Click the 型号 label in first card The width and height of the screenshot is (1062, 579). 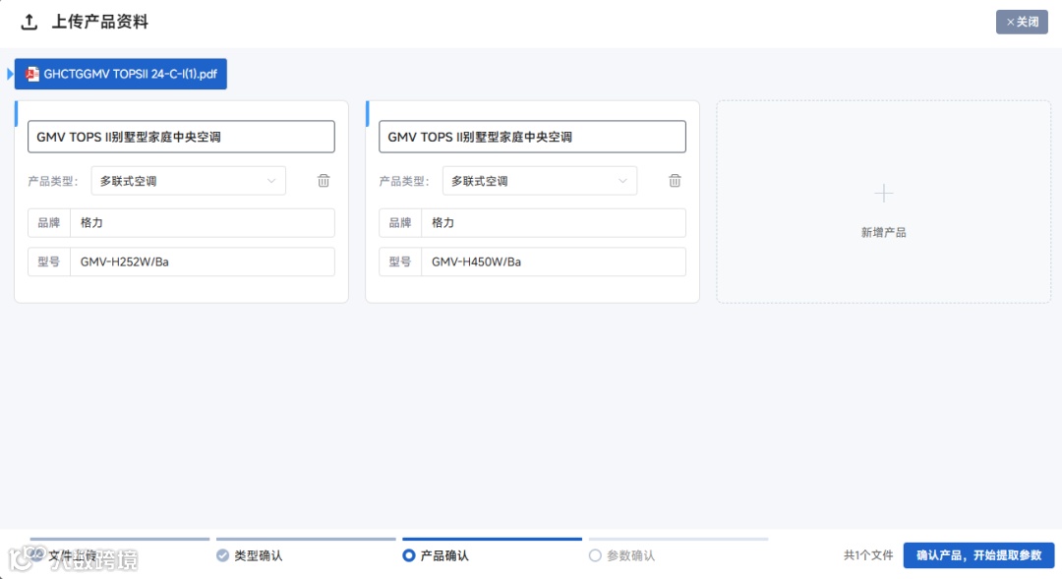[x=49, y=262]
